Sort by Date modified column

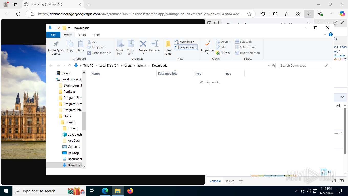coord(175,73)
